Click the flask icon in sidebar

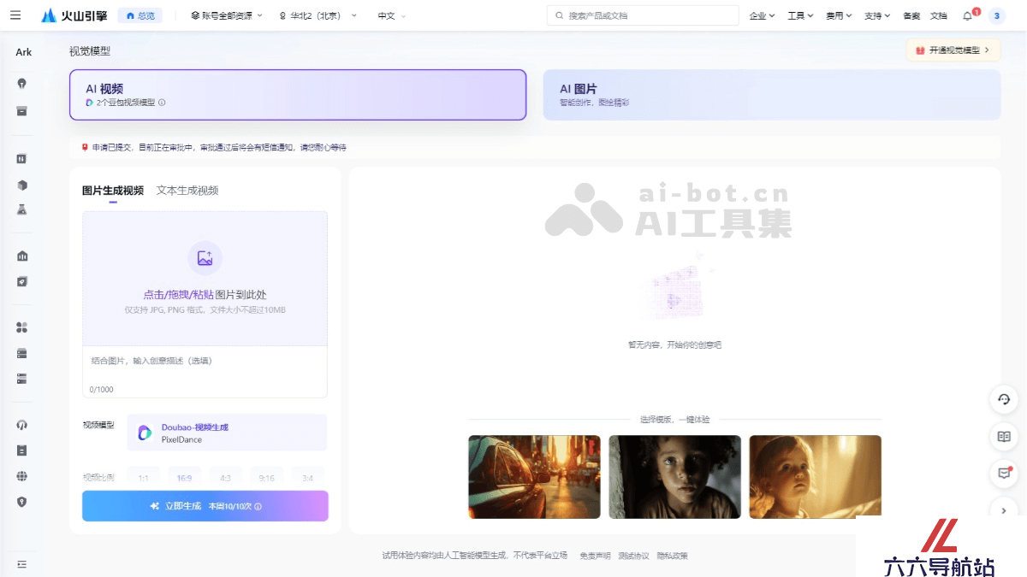(22, 209)
